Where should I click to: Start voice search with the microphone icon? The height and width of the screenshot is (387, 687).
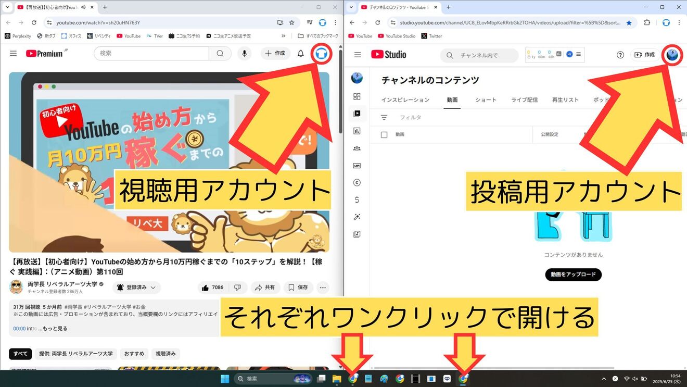244,53
